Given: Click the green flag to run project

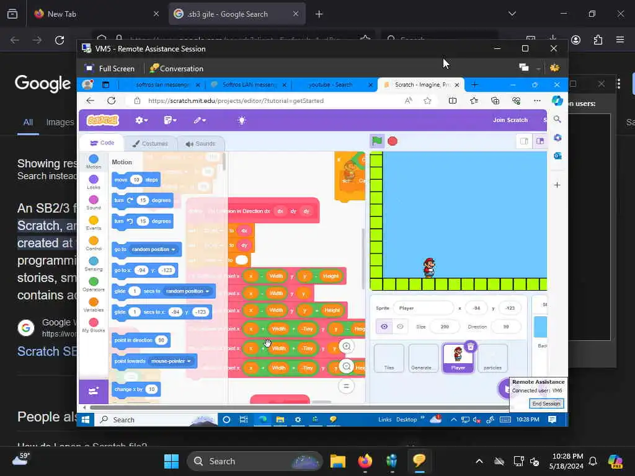Looking at the screenshot, I should (376, 141).
